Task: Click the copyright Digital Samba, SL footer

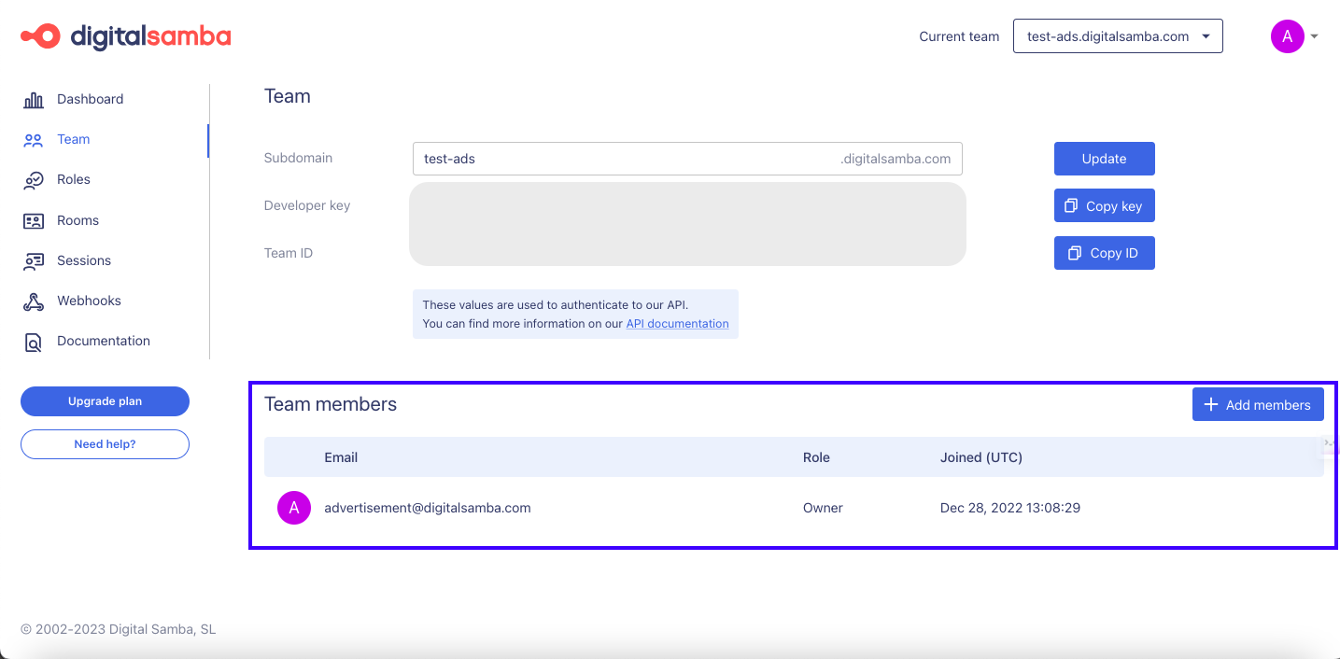Action: pyautogui.click(x=119, y=629)
